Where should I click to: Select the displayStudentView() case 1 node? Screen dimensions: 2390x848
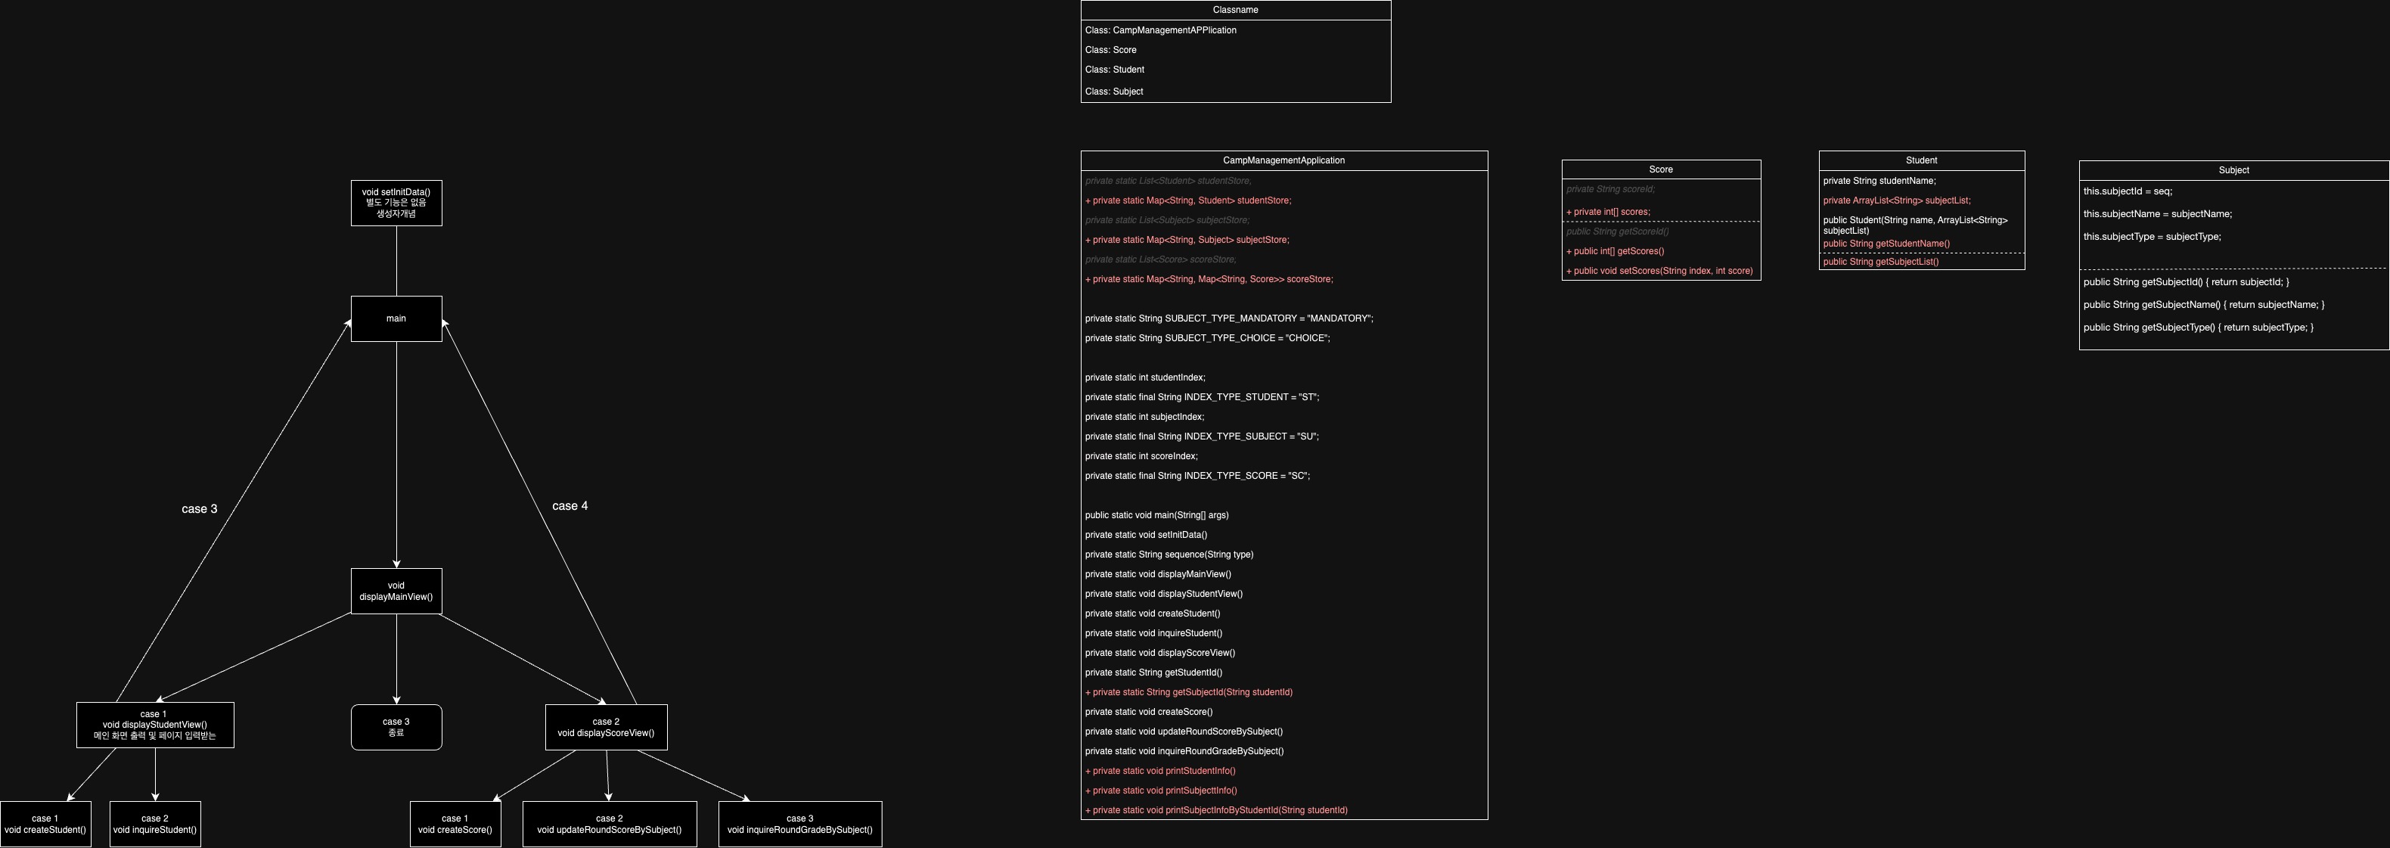155,725
